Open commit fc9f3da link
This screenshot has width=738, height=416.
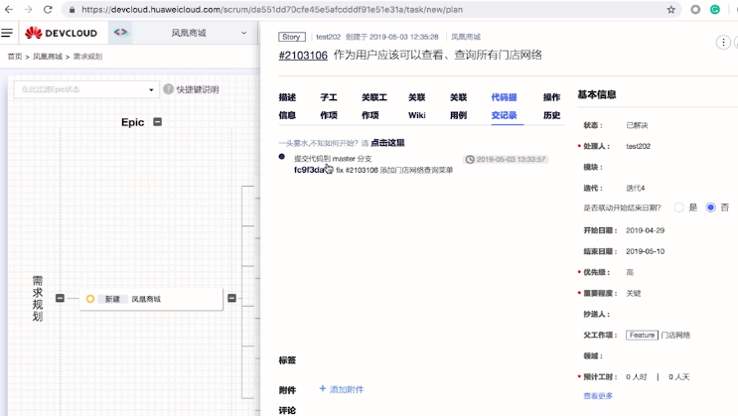[309, 170]
